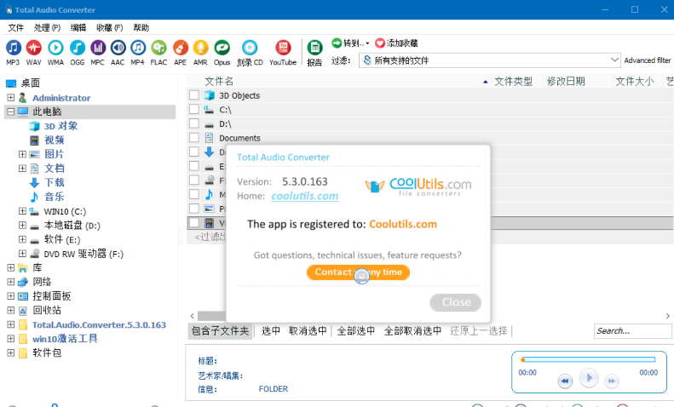Open the 收藏 (F) menu

[x=110, y=28]
